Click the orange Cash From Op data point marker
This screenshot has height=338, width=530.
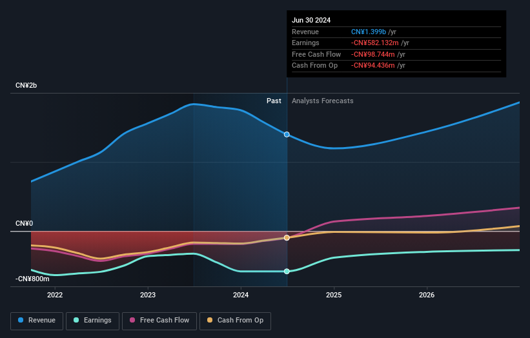[x=287, y=238]
